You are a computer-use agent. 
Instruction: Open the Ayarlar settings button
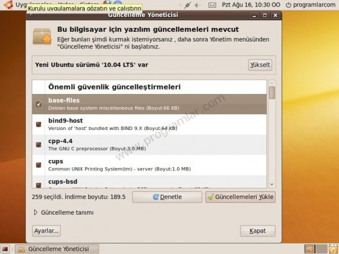[x=46, y=231]
